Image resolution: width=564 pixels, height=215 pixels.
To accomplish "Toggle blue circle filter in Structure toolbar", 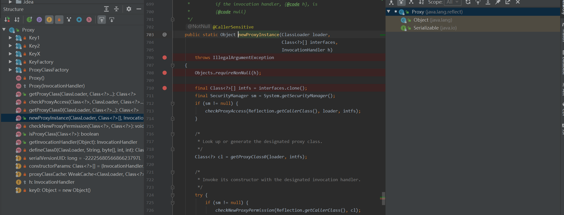I will pyautogui.click(x=79, y=20).
